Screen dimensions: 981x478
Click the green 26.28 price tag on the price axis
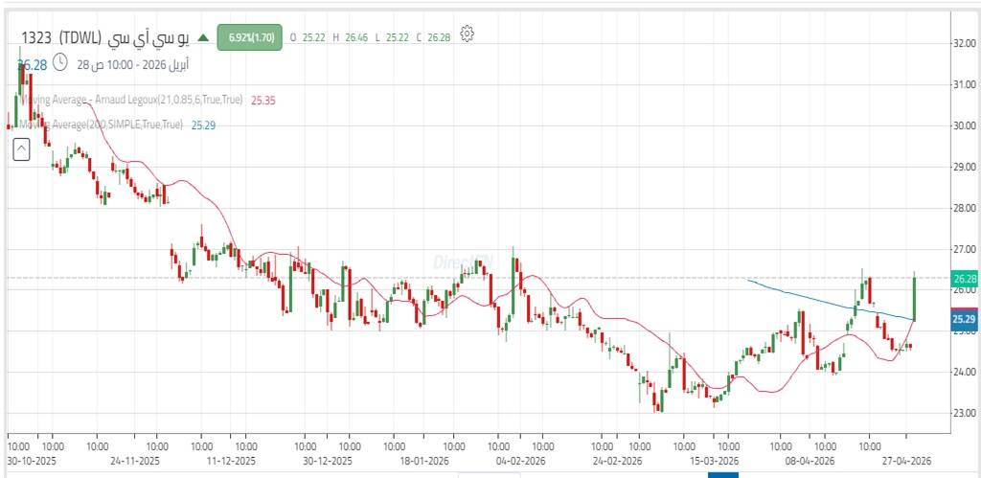pyautogui.click(x=963, y=279)
